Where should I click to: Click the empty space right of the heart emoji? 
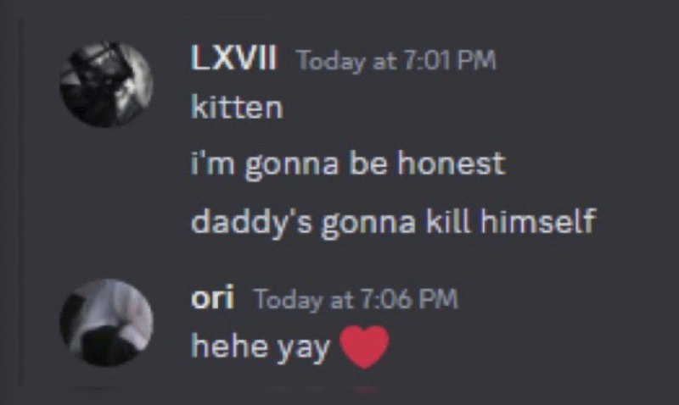[519, 347]
